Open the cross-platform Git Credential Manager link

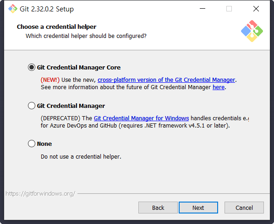[166, 80]
